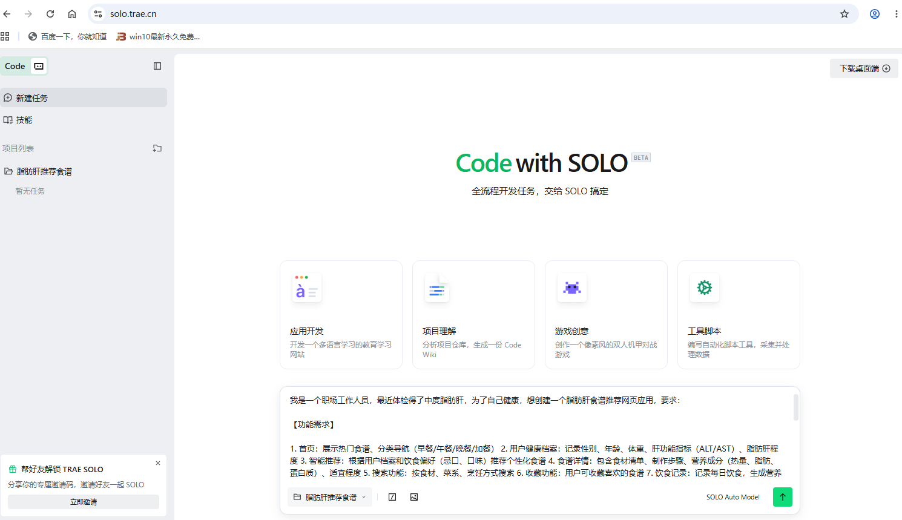The height and width of the screenshot is (520, 902).
Task: Click the add new project folder icon
Action: 157,148
